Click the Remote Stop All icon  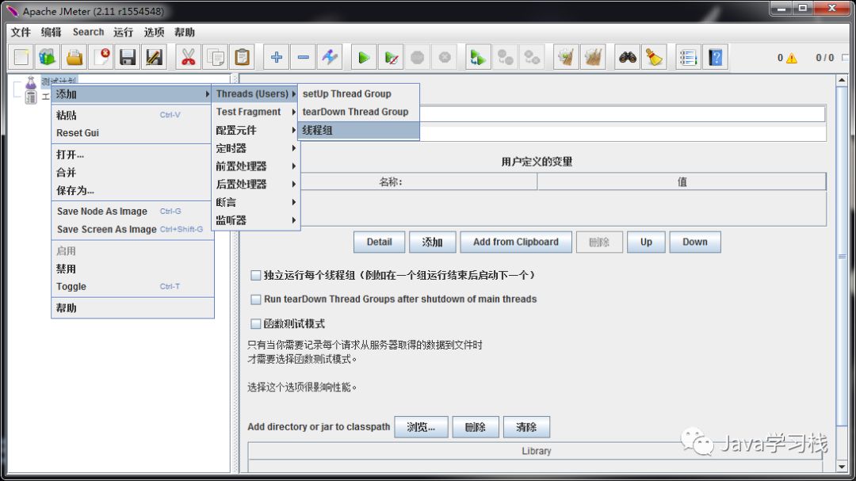click(506, 57)
